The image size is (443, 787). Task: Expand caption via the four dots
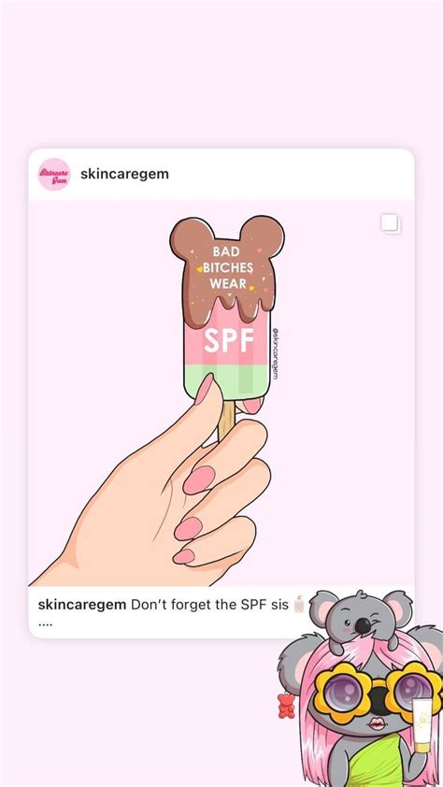[x=45, y=625]
